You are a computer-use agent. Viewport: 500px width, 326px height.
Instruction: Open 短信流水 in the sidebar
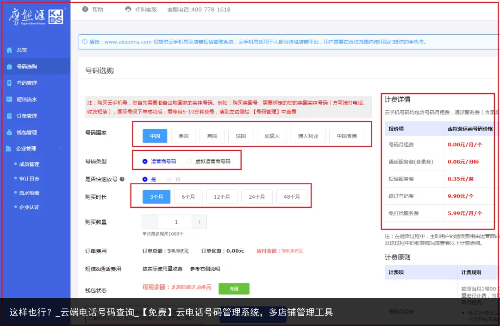tap(35, 100)
